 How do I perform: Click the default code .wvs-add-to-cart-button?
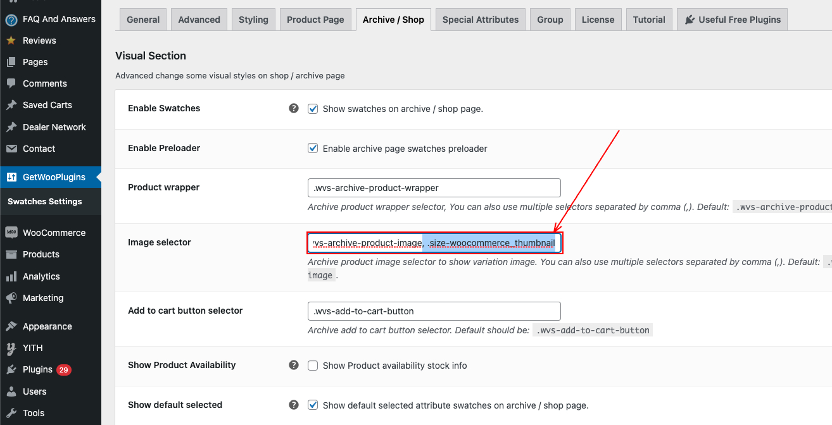point(593,330)
